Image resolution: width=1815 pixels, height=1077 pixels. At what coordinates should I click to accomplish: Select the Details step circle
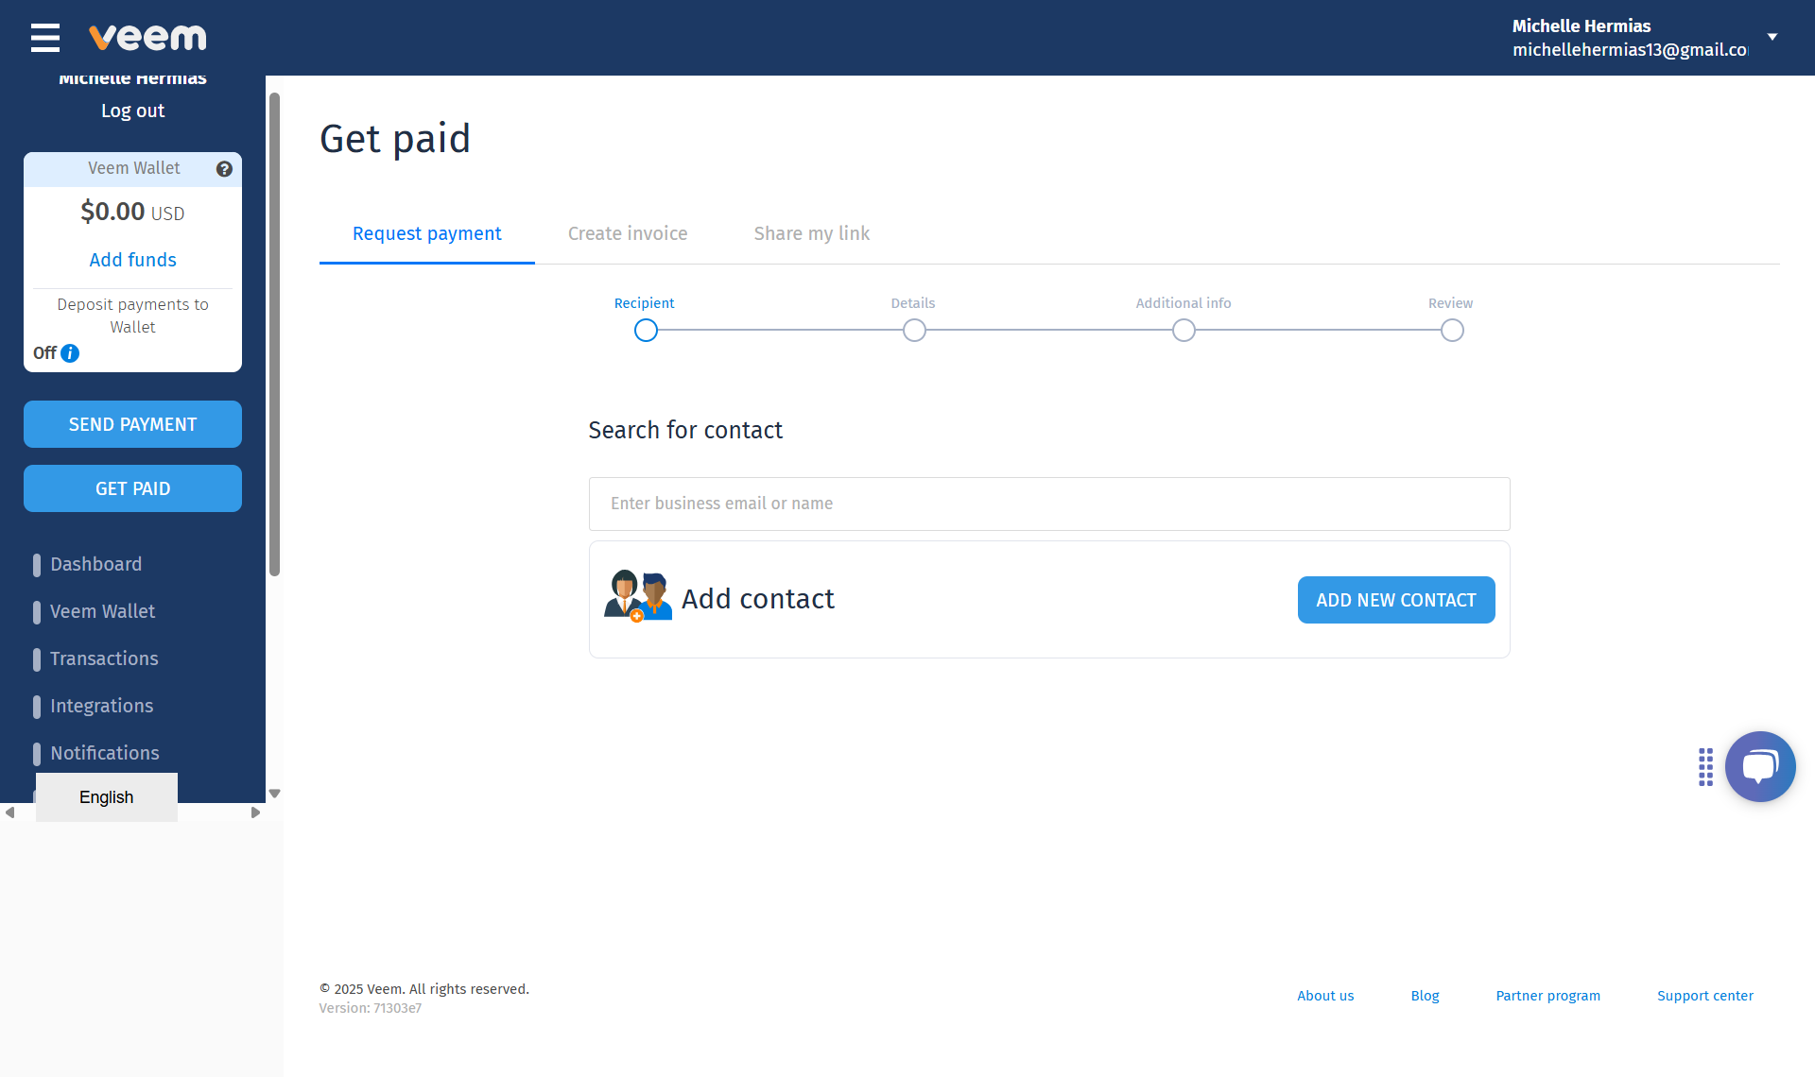(x=914, y=331)
